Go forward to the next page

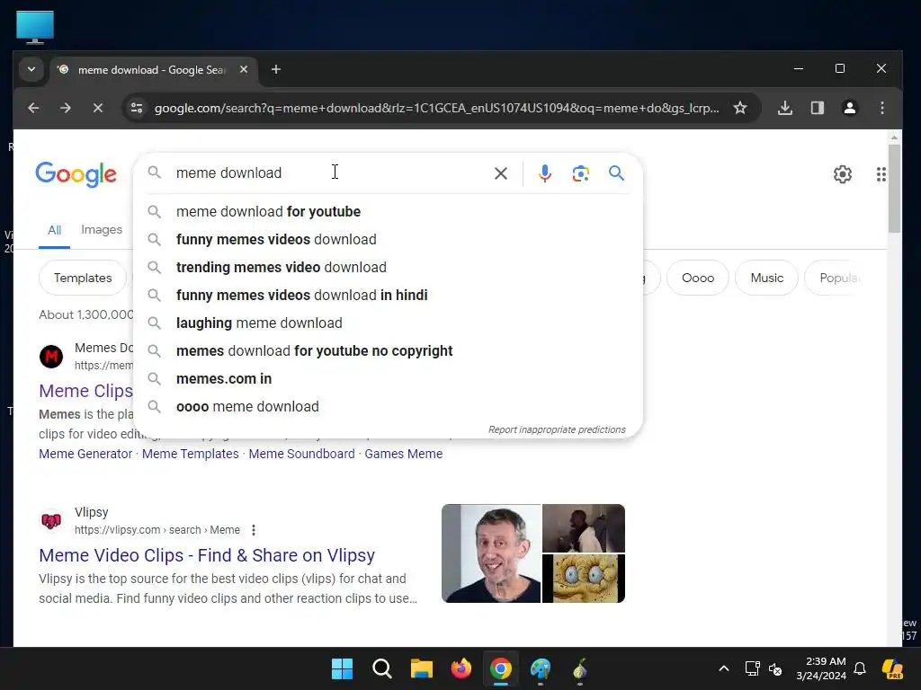click(x=65, y=108)
